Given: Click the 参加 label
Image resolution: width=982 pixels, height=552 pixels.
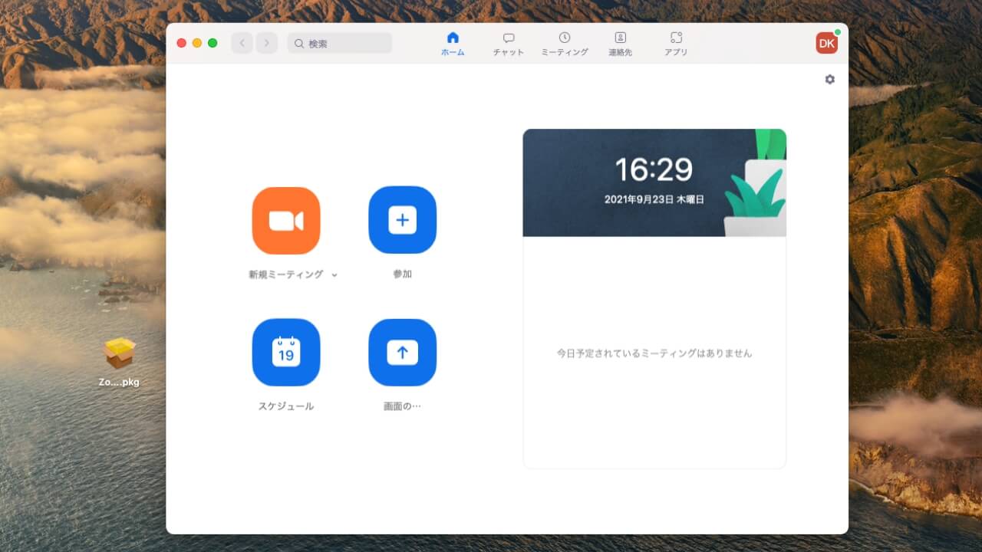Looking at the screenshot, I should (x=403, y=274).
